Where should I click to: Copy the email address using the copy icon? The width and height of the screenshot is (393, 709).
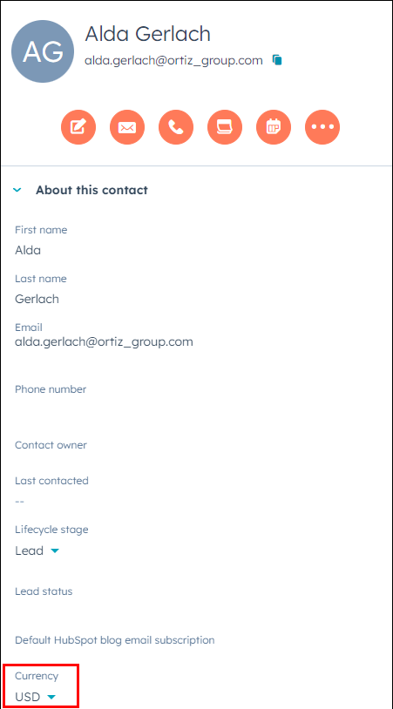point(277,60)
